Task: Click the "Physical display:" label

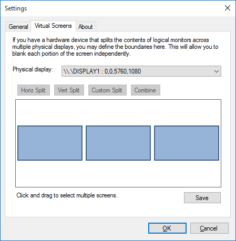Action: pyautogui.click(x=33, y=69)
